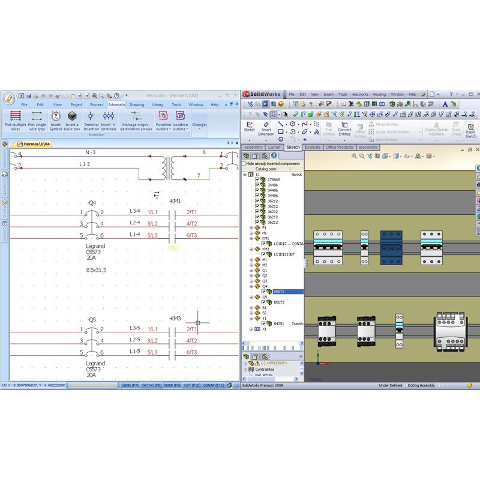This screenshot has width=480, height=480.
Task: Choose Insert Symbol in elecworks ribbon
Action: pos(56,121)
